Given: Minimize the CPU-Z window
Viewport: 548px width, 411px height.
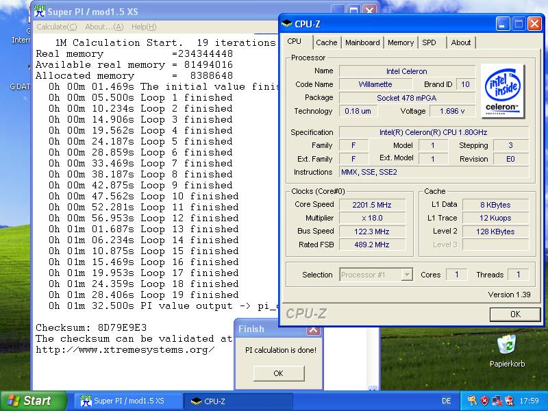Looking at the screenshot, I should click(x=503, y=24).
